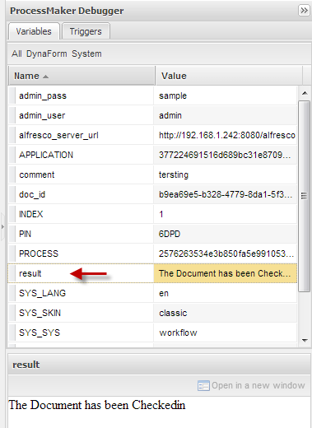Select the SYS_LANG variable row

[x=152, y=293]
